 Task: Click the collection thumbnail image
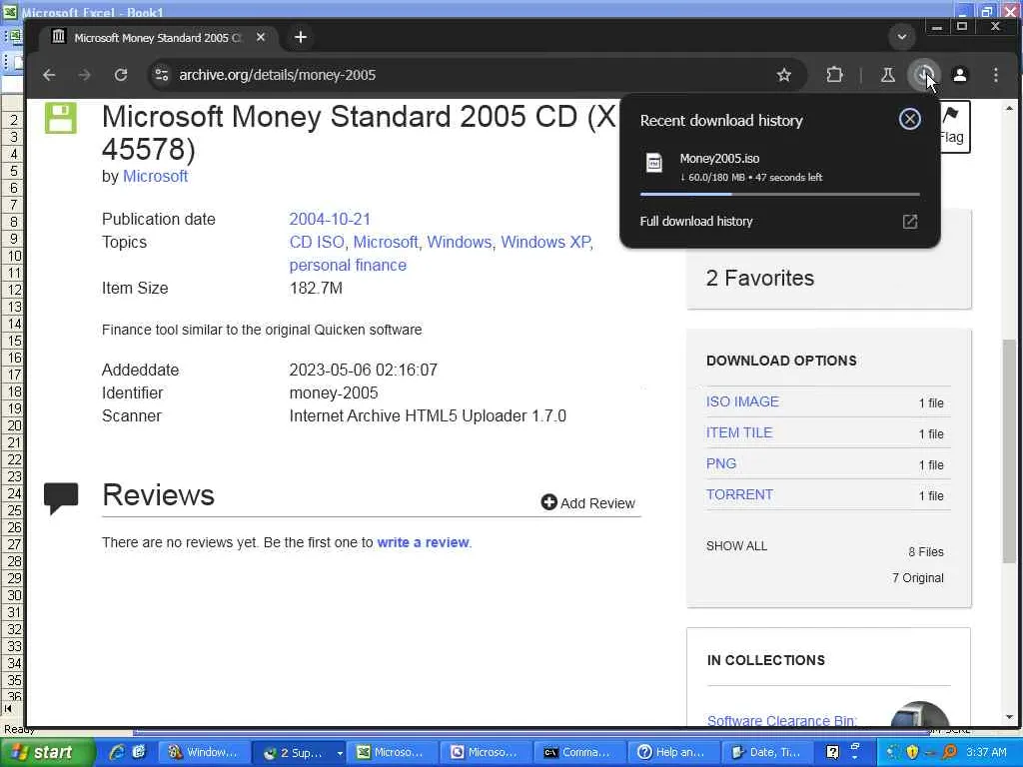(x=920, y=713)
